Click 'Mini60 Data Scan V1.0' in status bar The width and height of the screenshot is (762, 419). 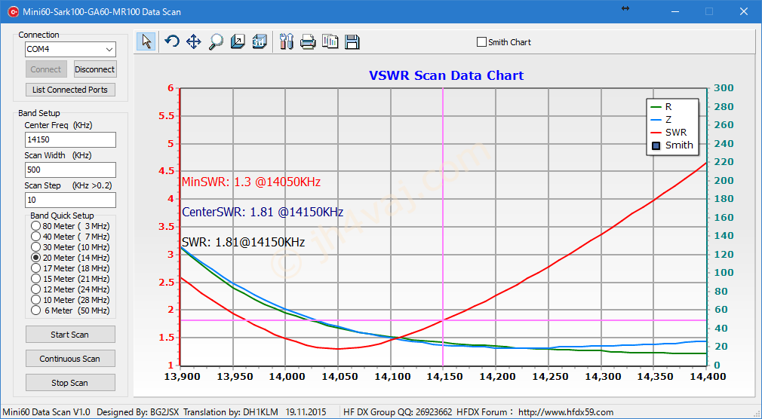click(x=47, y=412)
